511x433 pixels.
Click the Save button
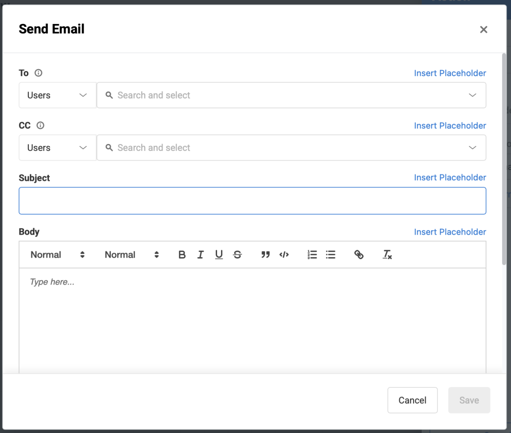point(469,400)
